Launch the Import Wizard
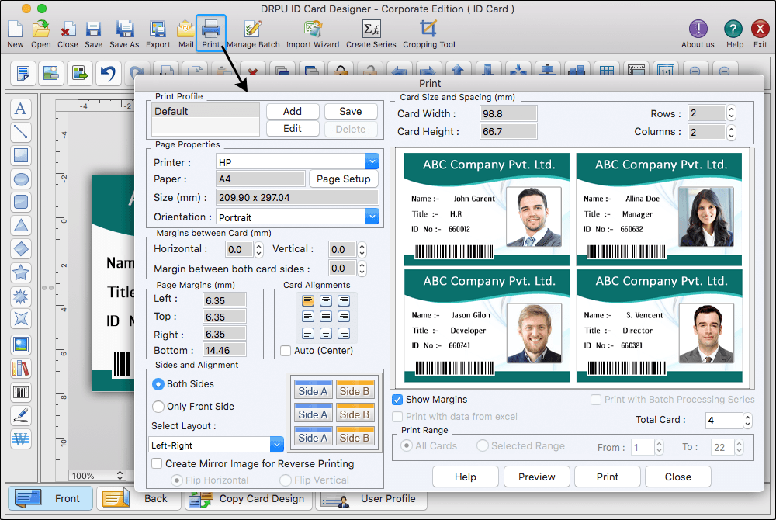 point(313,33)
